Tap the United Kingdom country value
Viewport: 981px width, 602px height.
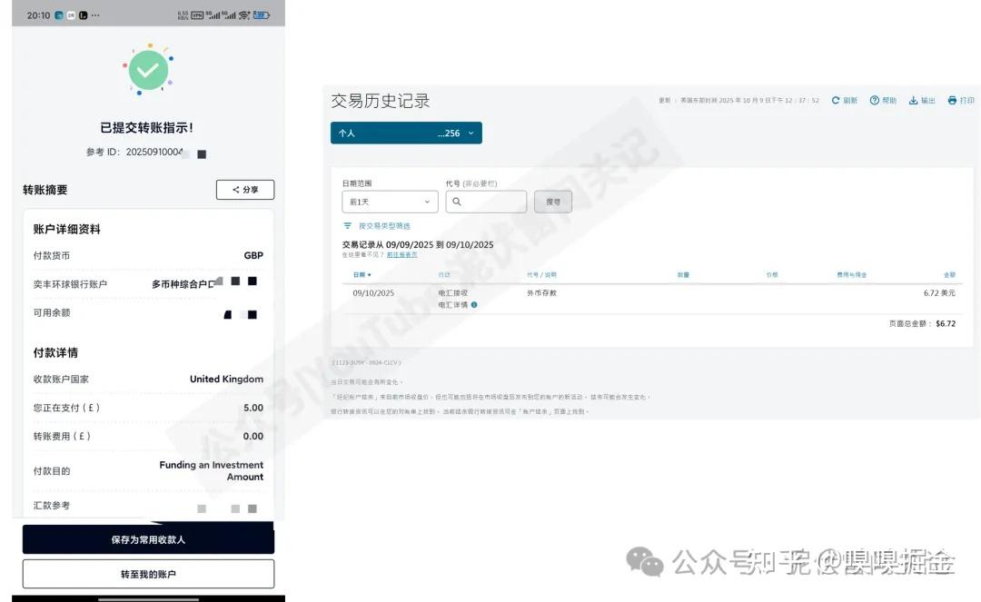[x=226, y=379]
